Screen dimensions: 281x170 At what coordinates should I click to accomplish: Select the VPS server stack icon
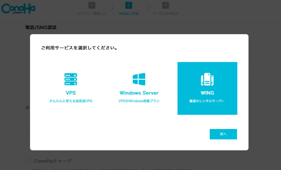[71, 79]
